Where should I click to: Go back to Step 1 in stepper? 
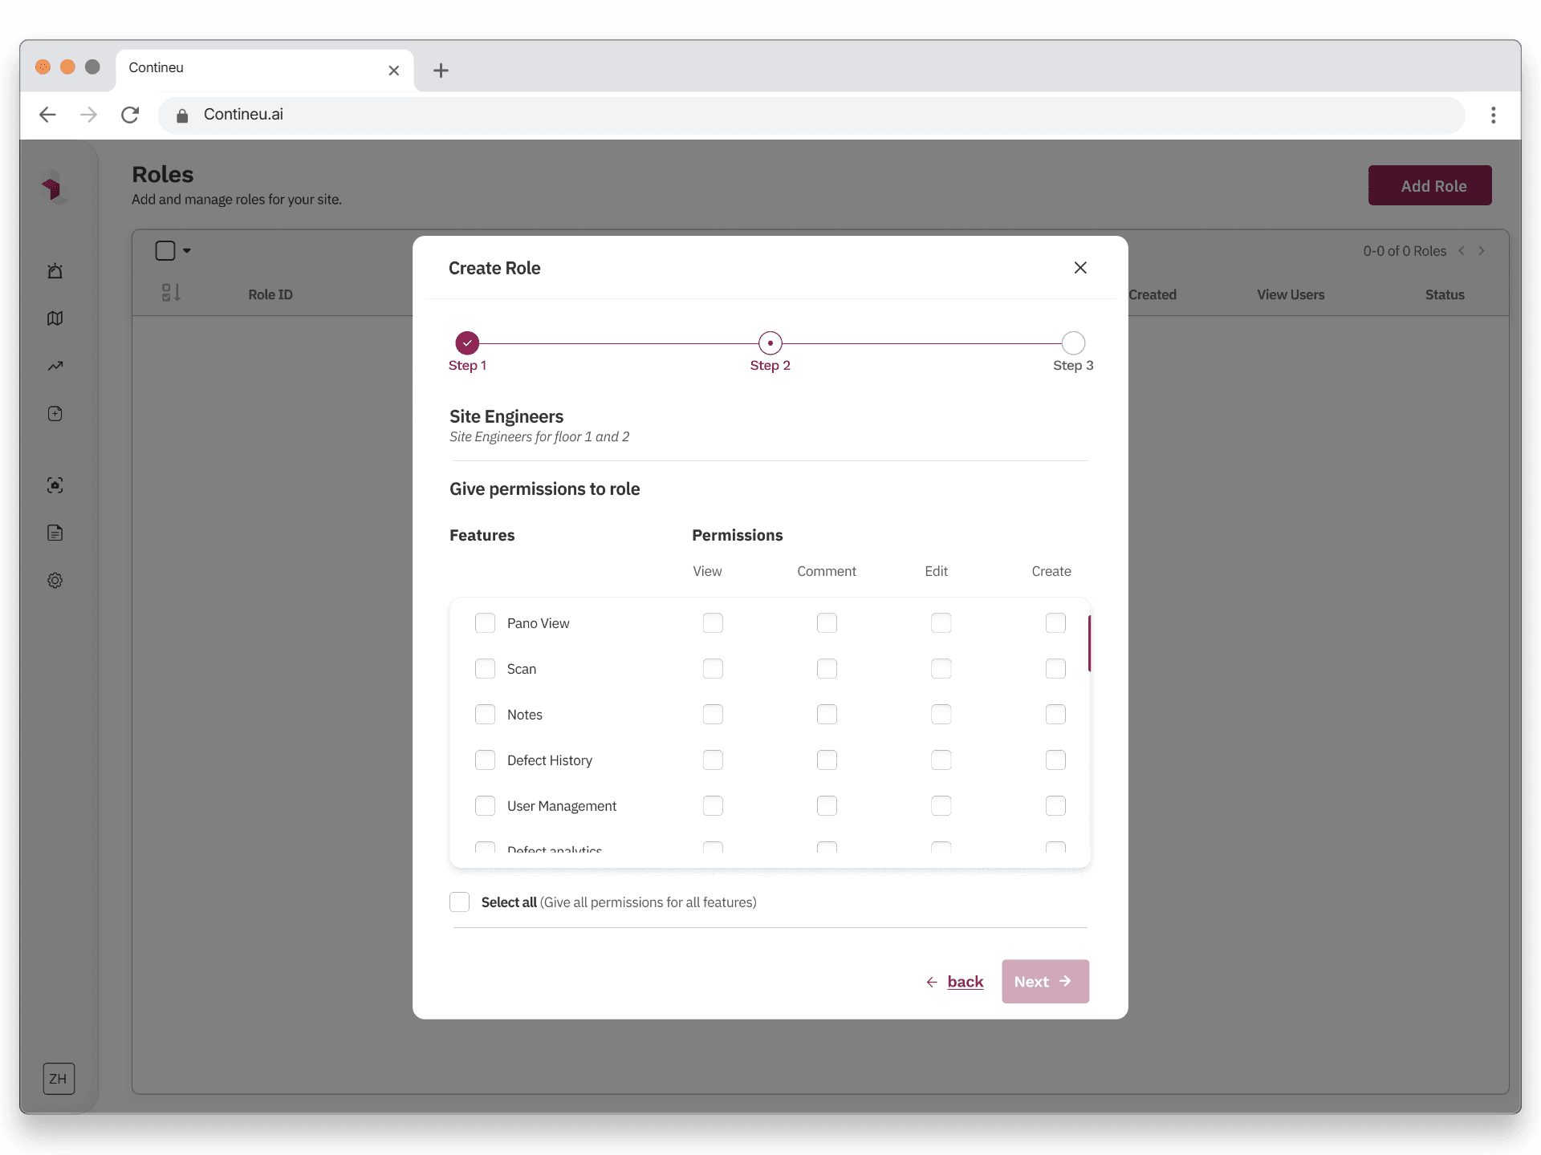(x=467, y=343)
